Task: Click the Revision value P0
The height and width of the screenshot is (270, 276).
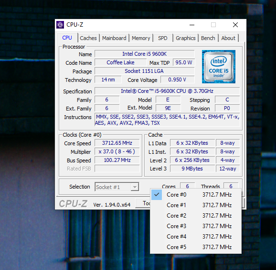Action: (x=227, y=108)
